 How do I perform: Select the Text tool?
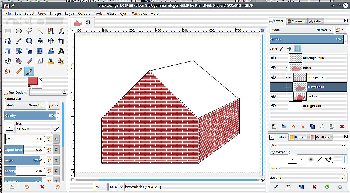[61, 51]
